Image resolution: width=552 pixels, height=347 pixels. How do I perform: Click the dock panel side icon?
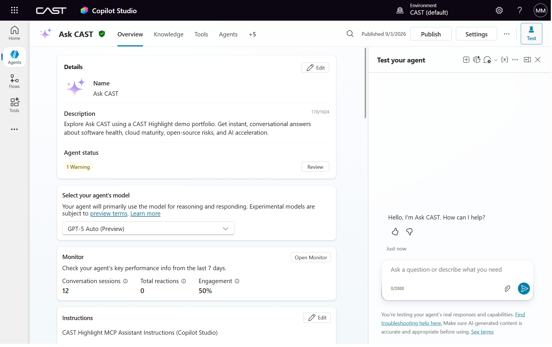[x=527, y=60]
